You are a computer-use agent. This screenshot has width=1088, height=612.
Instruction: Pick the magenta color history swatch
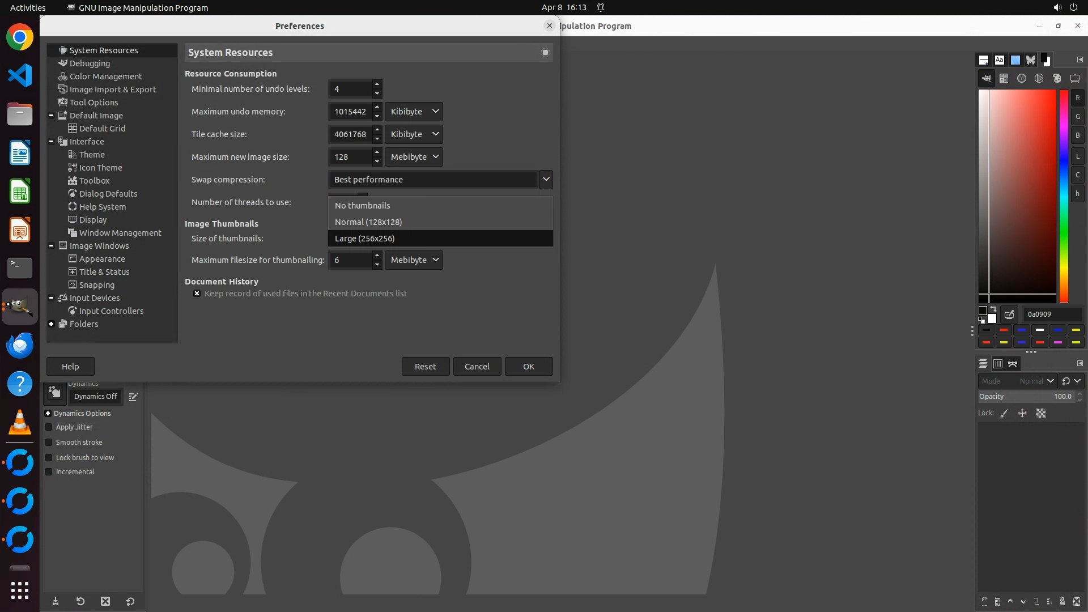tap(1057, 342)
